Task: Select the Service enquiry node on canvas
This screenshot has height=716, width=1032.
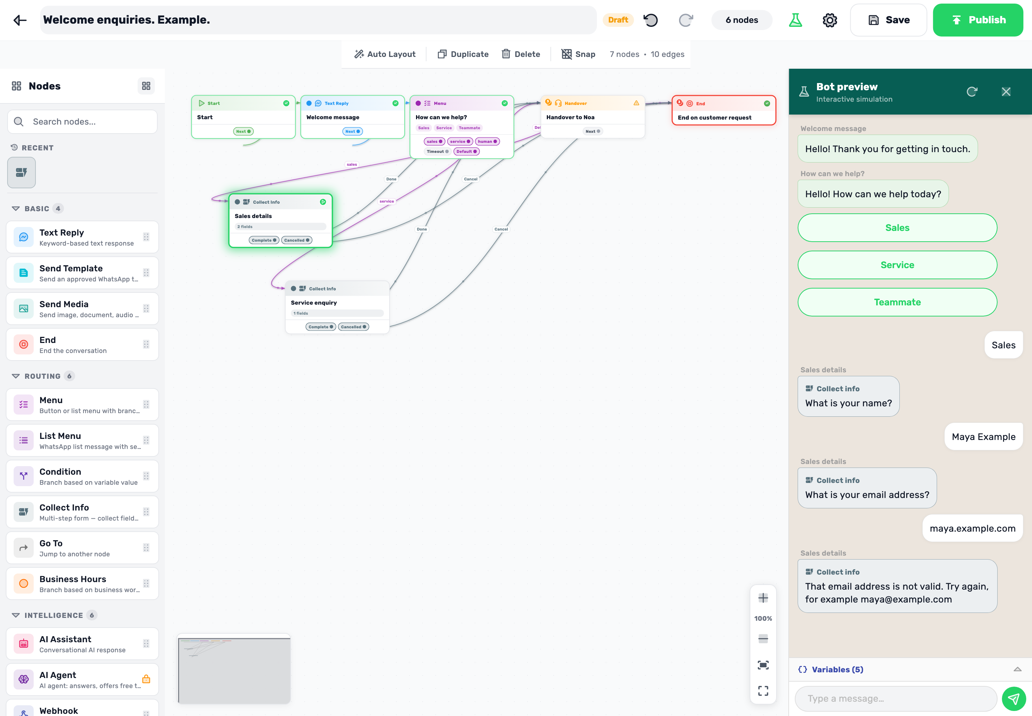Action: [x=337, y=307]
